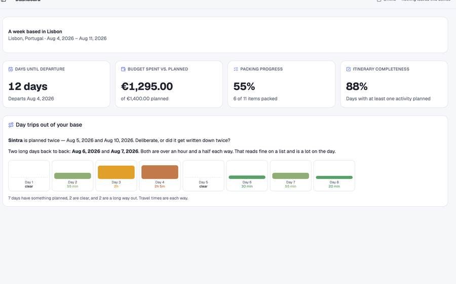Screen dimensions: 456x284
Task: Click the wallet icon beside Budget Spent vs. Planned
Action: (123, 69)
